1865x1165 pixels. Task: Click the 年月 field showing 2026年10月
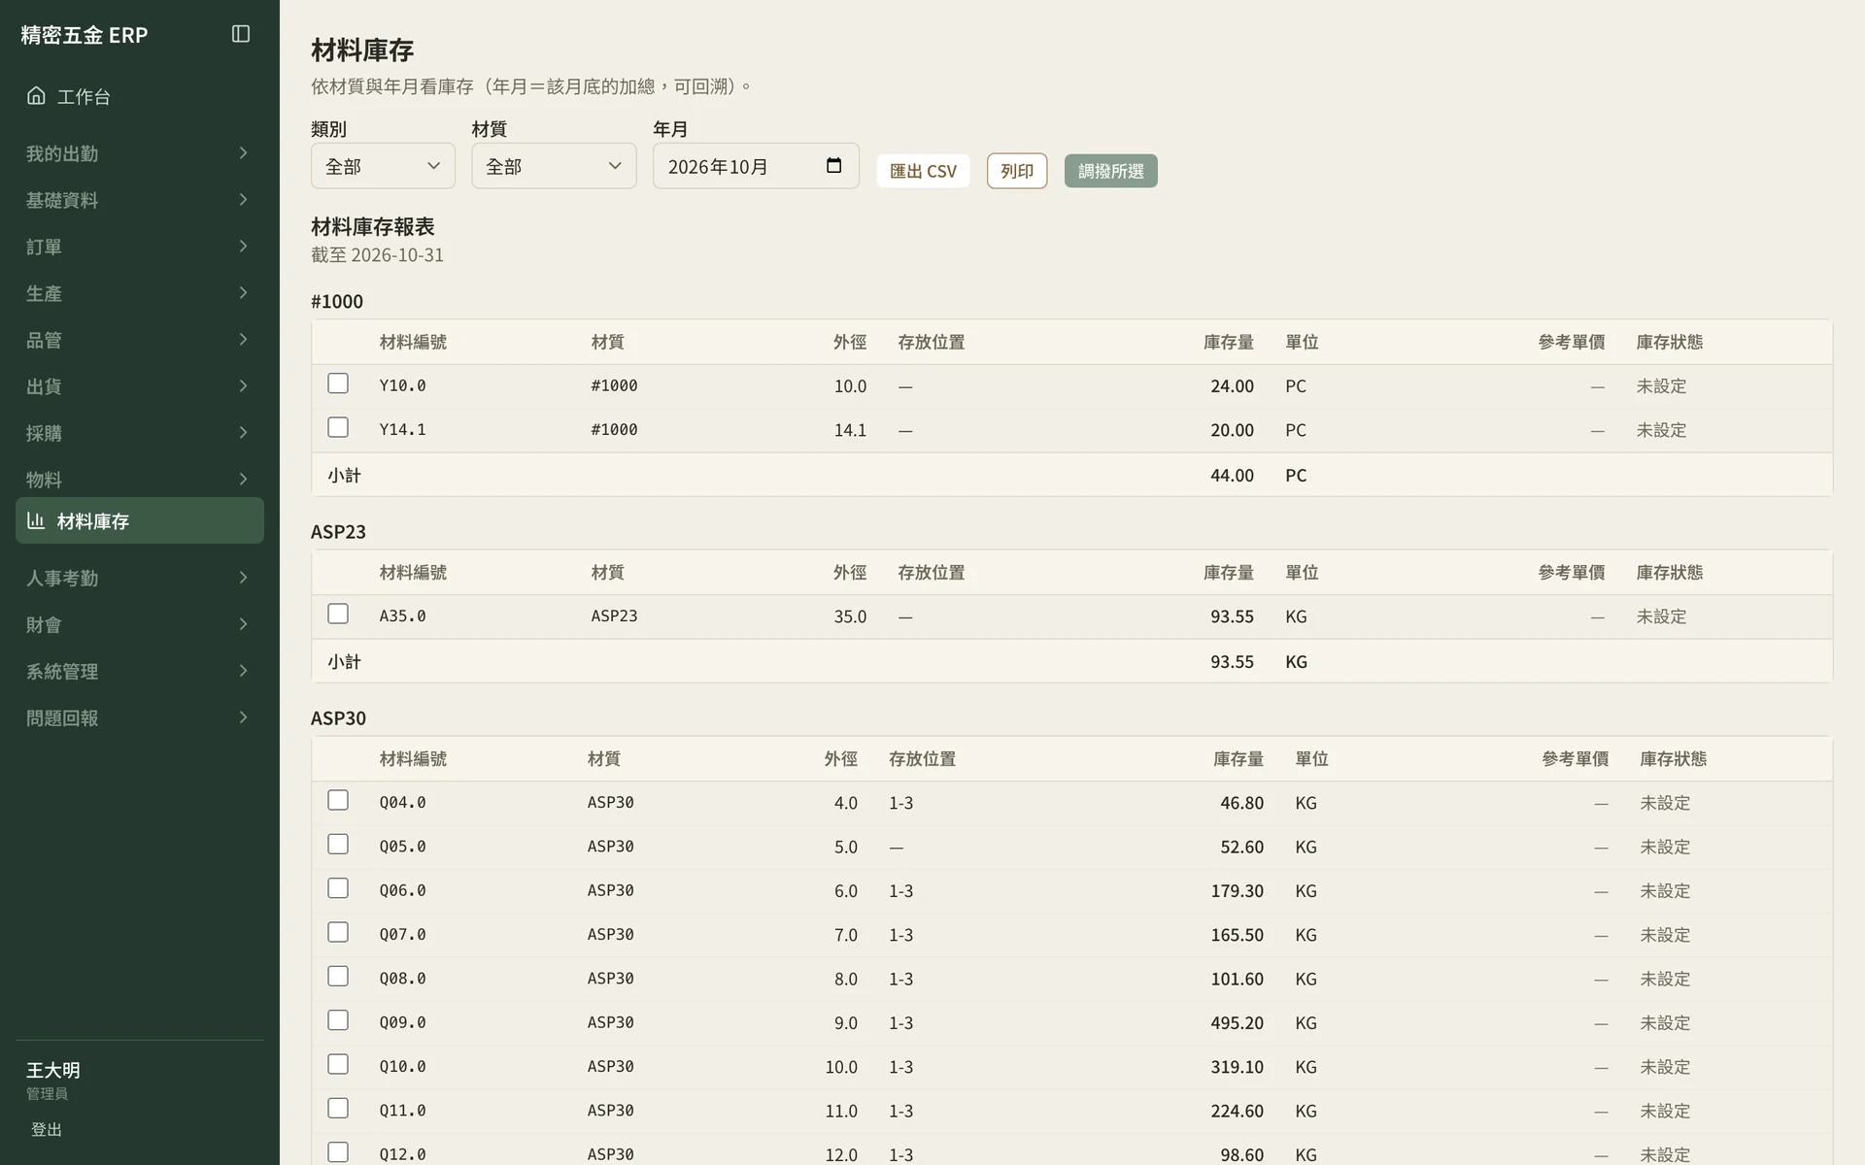tap(756, 166)
